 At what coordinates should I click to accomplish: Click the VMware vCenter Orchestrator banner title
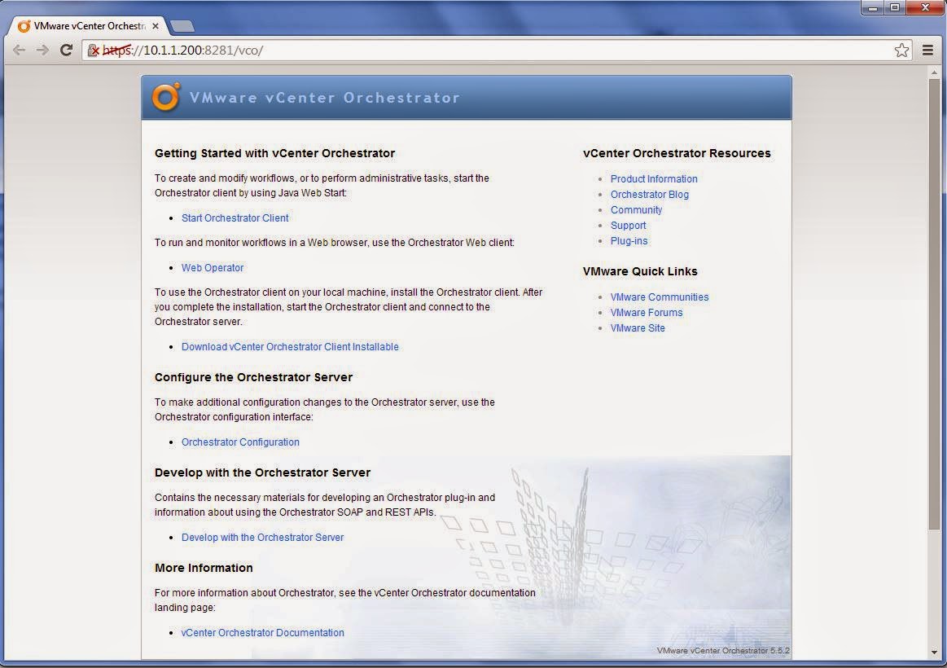click(x=325, y=98)
